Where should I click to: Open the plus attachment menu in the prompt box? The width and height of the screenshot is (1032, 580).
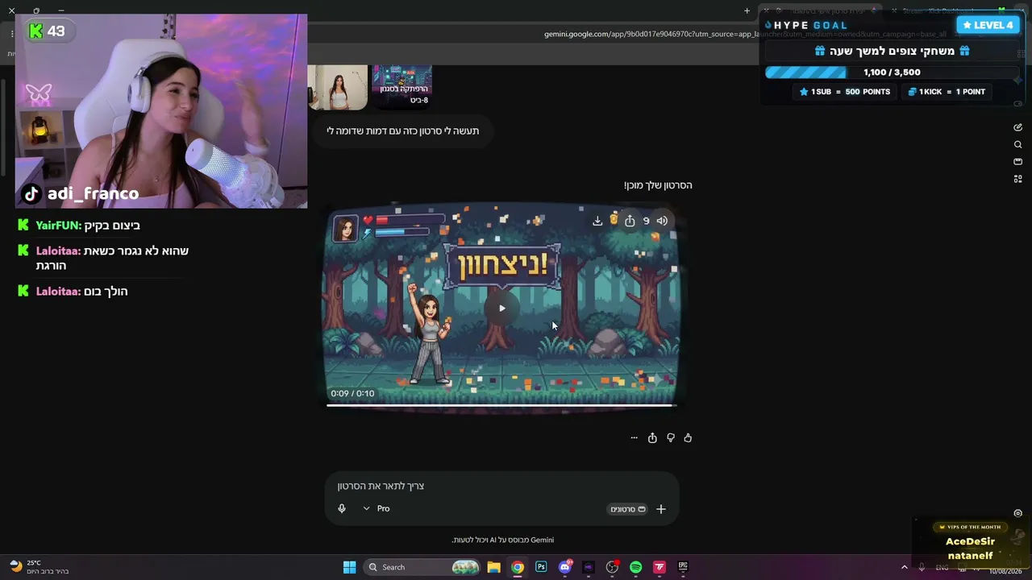click(x=661, y=509)
